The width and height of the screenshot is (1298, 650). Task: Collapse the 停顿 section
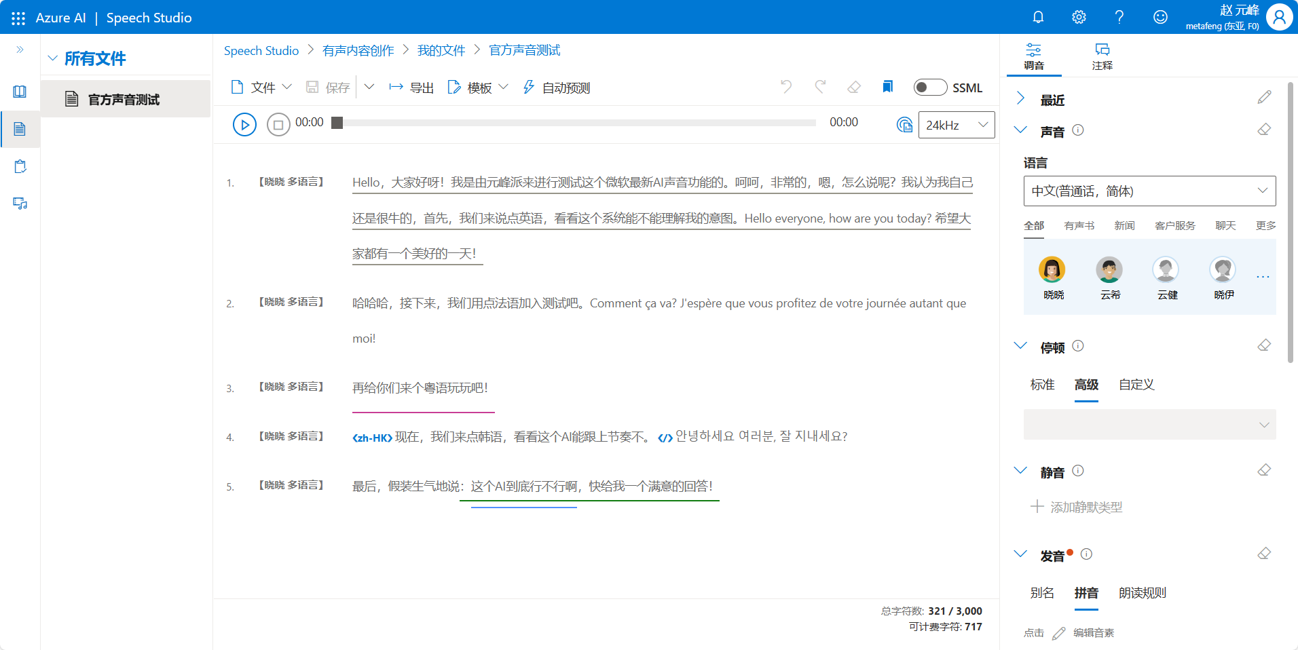coord(1020,345)
